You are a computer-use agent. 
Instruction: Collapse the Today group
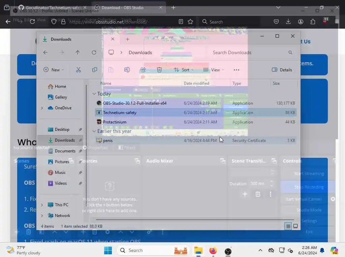pyautogui.click(x=94, y=94)
